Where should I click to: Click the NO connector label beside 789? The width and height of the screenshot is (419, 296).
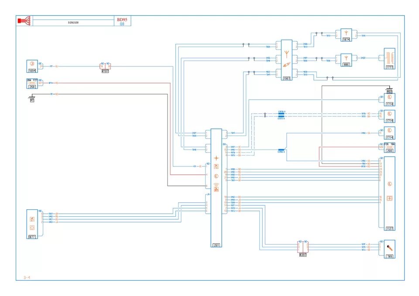[x=381, y=242]
